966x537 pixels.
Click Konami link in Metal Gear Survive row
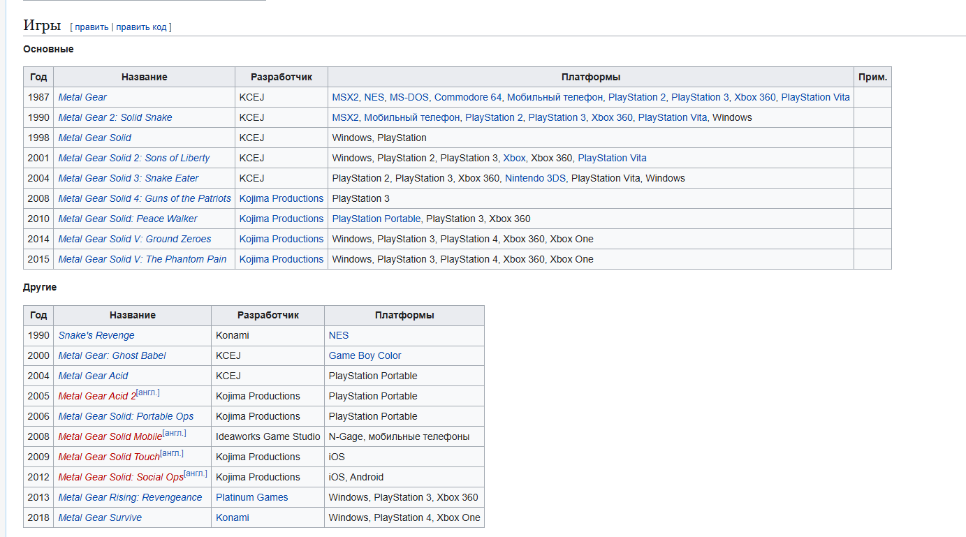click(x=232, y=517)
